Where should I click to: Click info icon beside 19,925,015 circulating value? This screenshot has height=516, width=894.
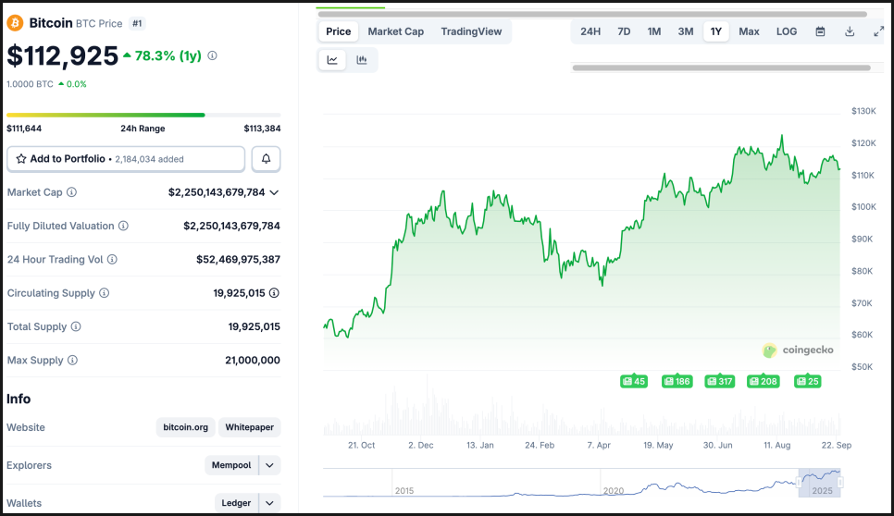pos(274,293)
